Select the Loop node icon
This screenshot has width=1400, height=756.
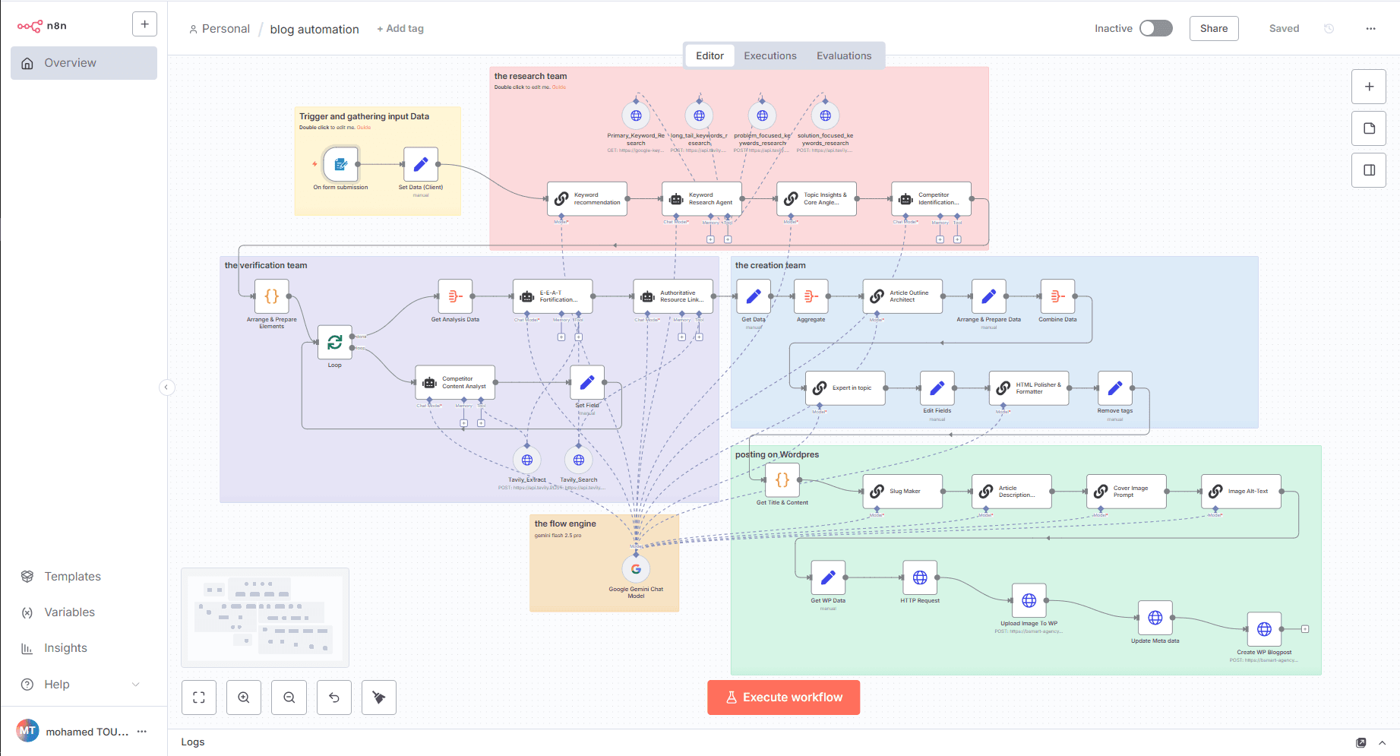[334, 343]
